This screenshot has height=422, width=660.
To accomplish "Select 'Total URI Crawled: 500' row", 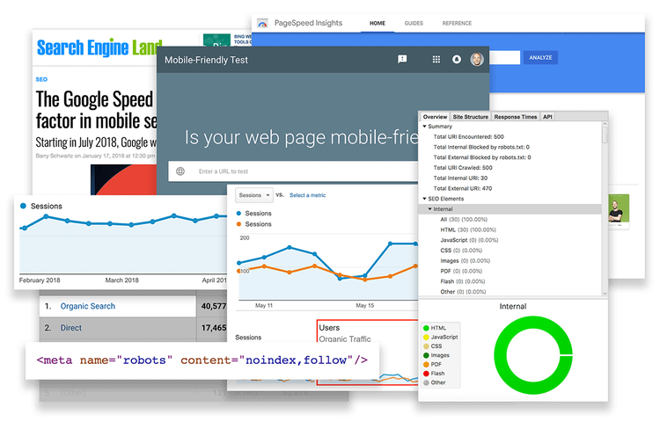I will click(463, 168).
